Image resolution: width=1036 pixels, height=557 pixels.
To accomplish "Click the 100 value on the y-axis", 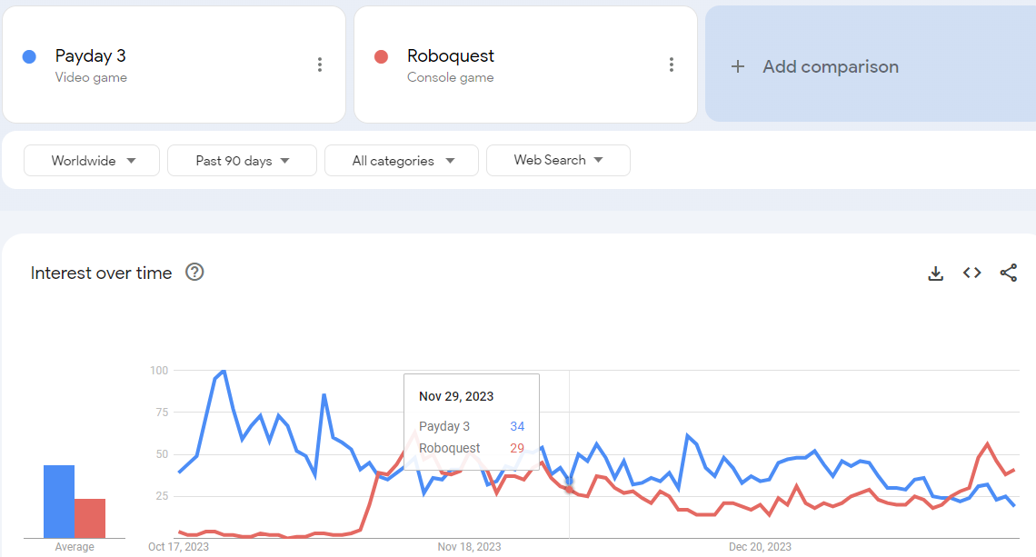I will 159,371.
